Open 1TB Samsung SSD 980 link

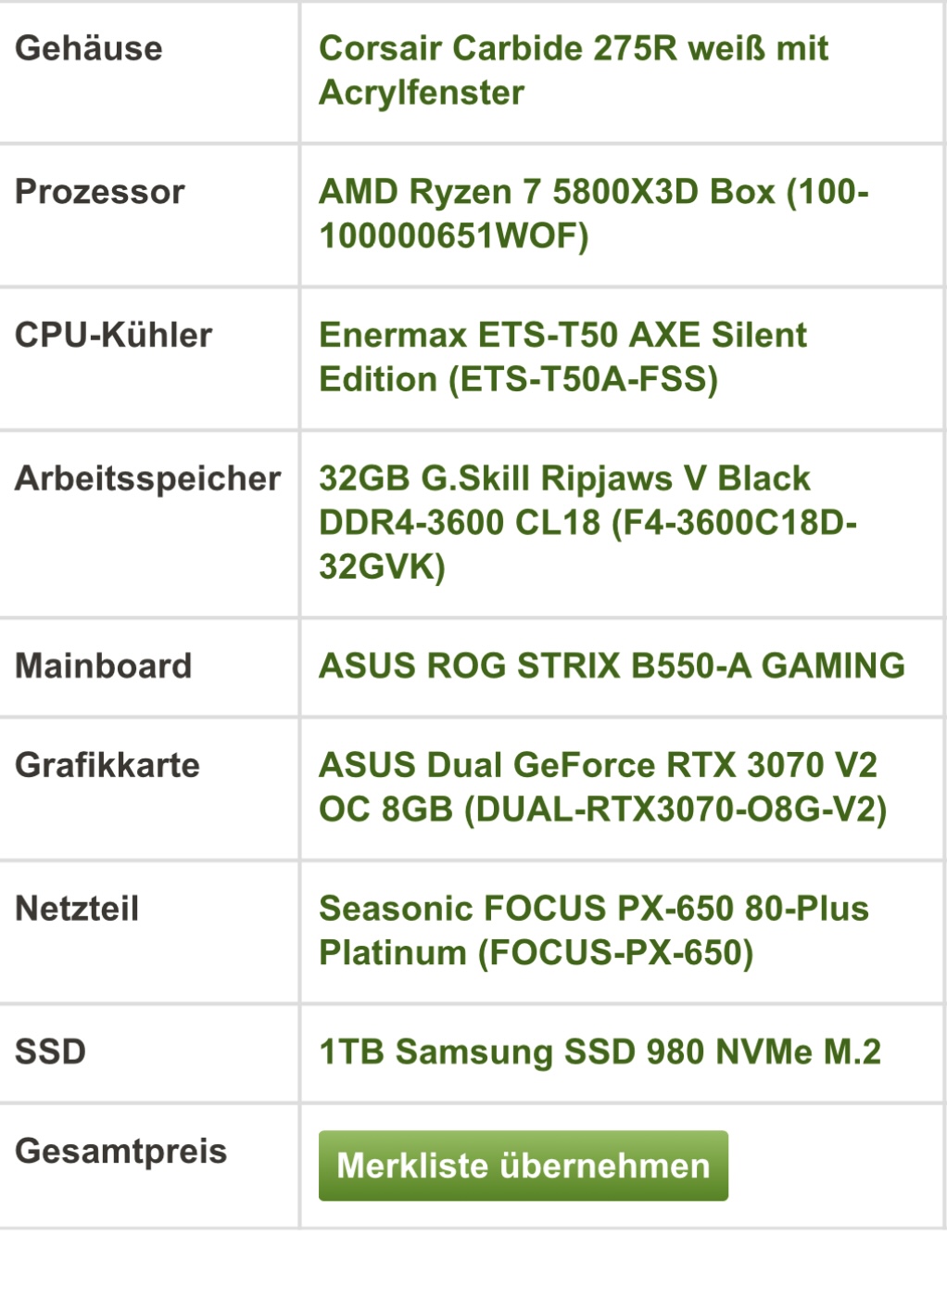tap(600, 1051)
